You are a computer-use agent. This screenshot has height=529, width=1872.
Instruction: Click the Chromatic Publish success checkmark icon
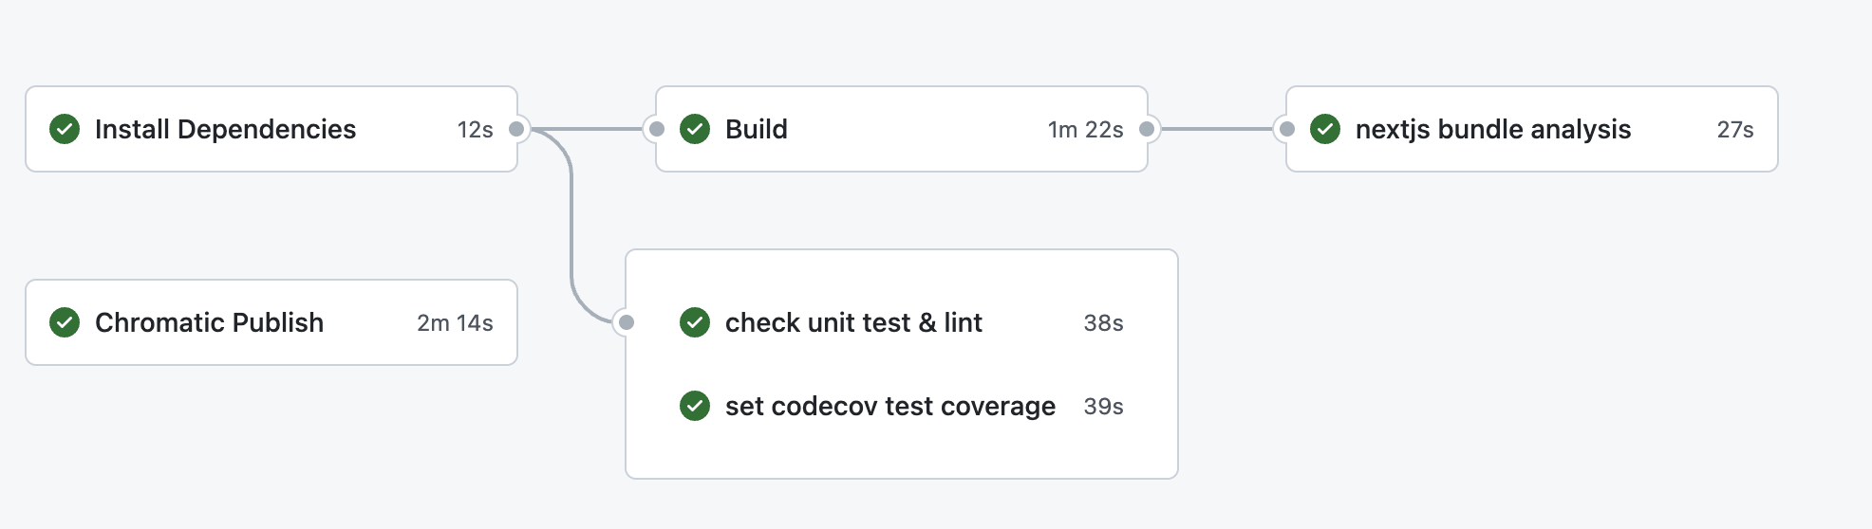point(65,322)
